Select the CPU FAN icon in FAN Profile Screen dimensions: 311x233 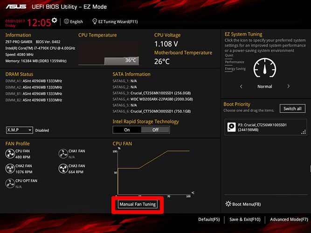click(x=10, y=154)
